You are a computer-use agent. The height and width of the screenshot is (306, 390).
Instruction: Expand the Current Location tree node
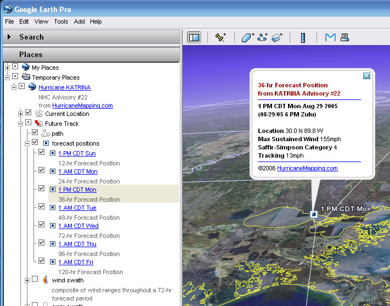coord(20,114)
